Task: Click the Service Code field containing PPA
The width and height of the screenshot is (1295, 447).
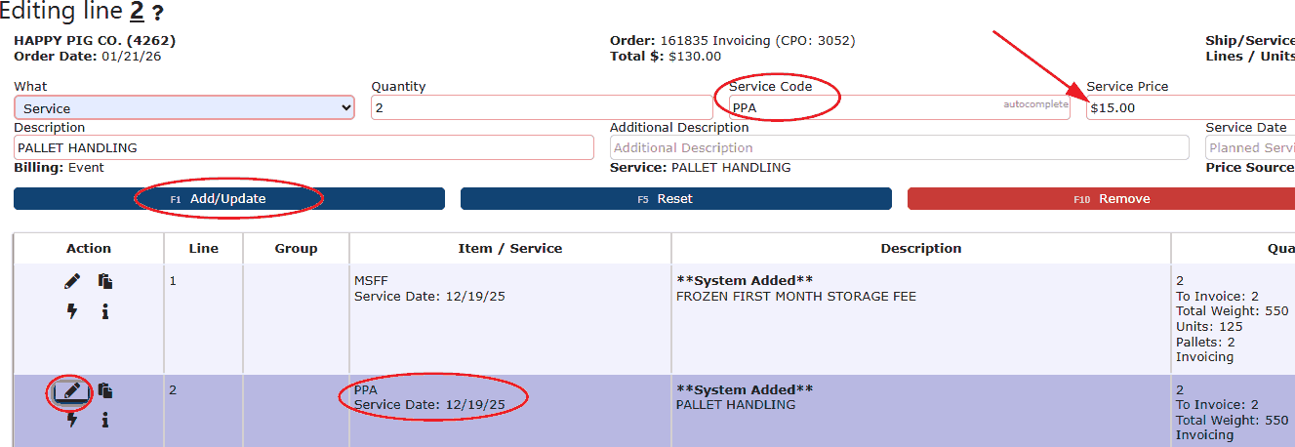Action: (x=864, y=108)
